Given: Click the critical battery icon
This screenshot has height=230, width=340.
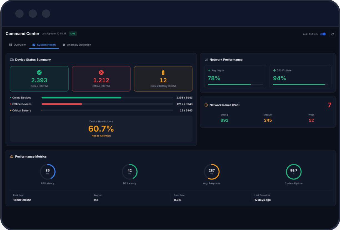Looking at the screenshot, I should [163, 72].
